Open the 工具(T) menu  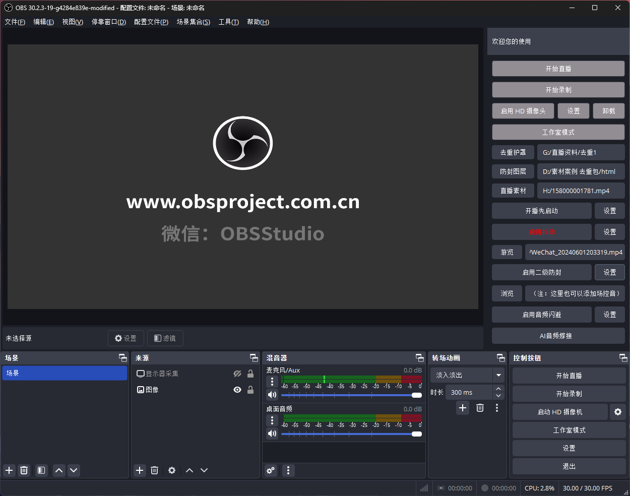pos(228,22)
